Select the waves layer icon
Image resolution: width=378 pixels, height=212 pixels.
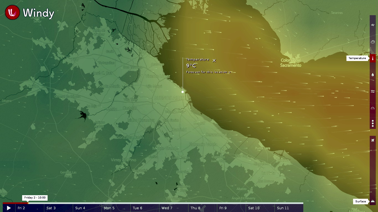[373, 91]
